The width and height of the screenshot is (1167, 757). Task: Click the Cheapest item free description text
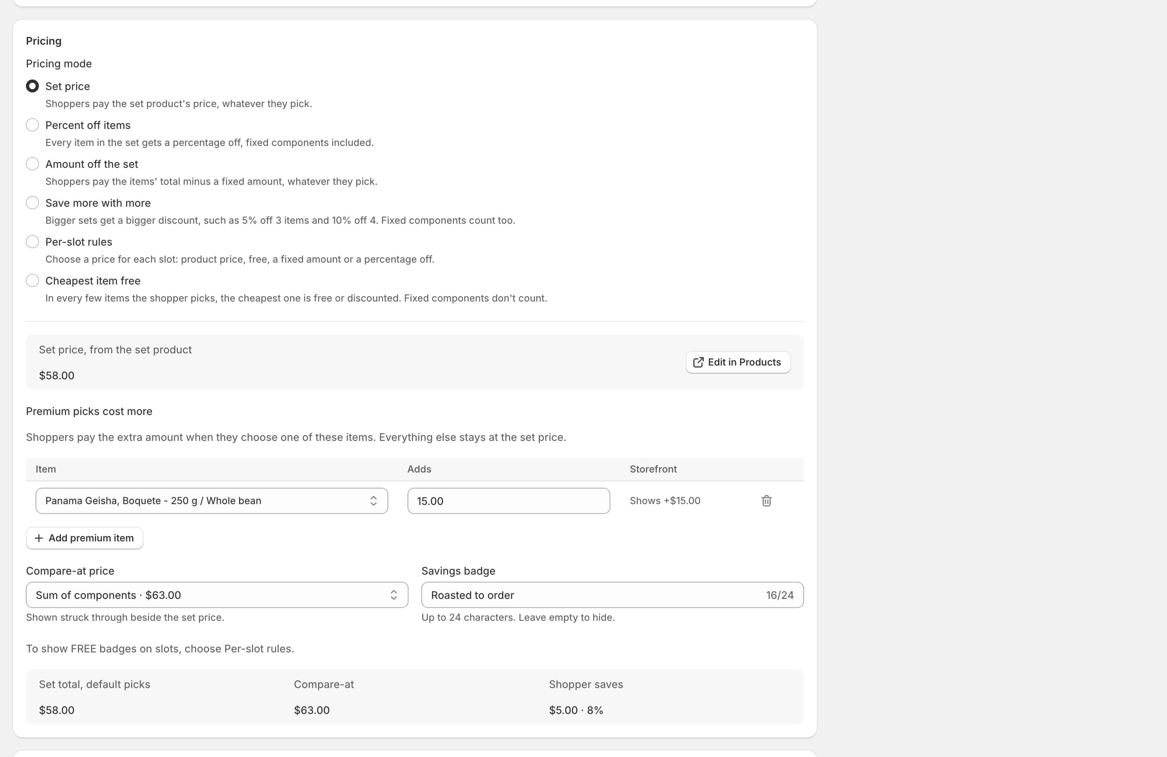[x=296, y=298]
